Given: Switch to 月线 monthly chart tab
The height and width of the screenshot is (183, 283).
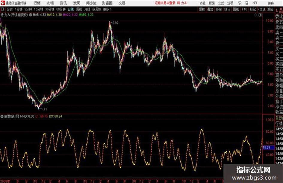Looking at the screenshot, I should [x=87, y=9].
